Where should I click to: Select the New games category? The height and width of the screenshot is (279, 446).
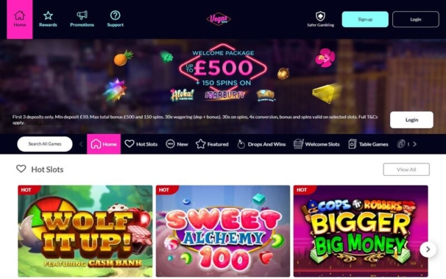[x=176, y=144]
